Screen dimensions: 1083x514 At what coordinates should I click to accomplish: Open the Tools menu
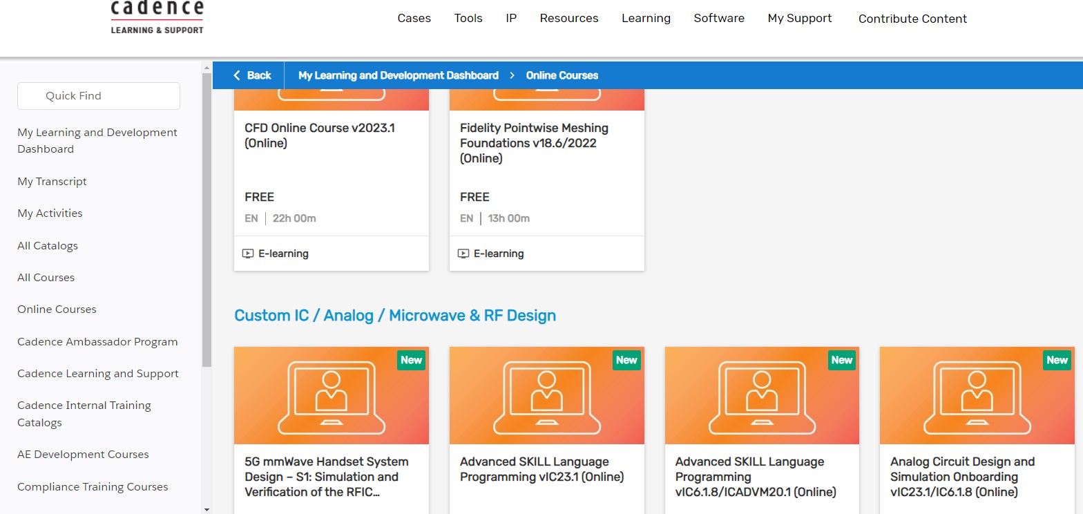point(468,19)
